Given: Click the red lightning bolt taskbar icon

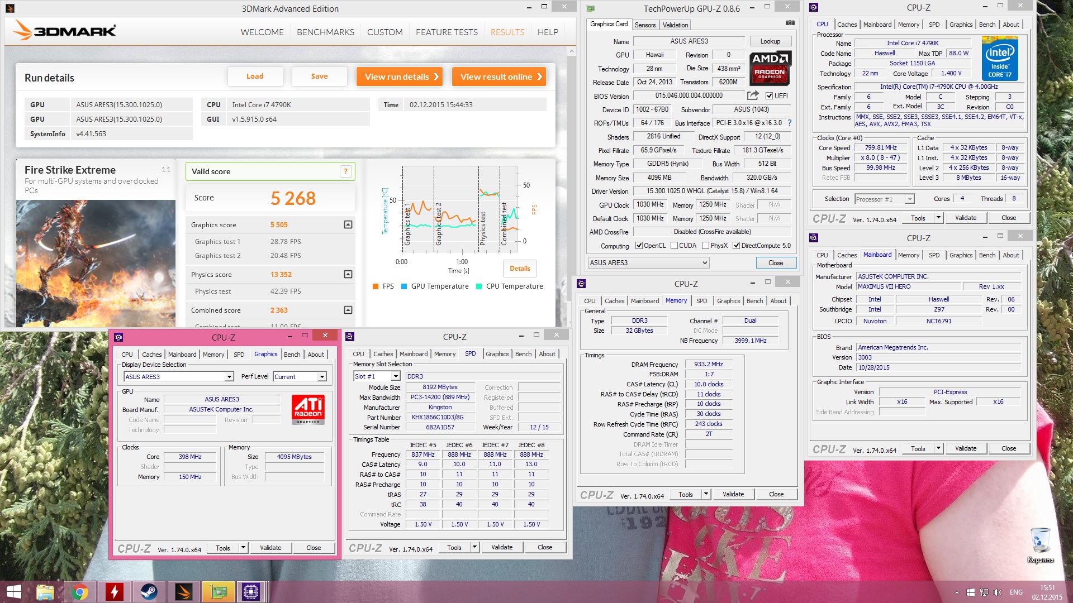Looking at the screenshot, I should pyautogui.click(x=115, y=592).
